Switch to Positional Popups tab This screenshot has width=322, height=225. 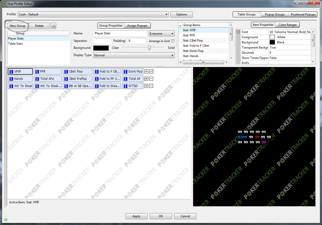point(303,14)
